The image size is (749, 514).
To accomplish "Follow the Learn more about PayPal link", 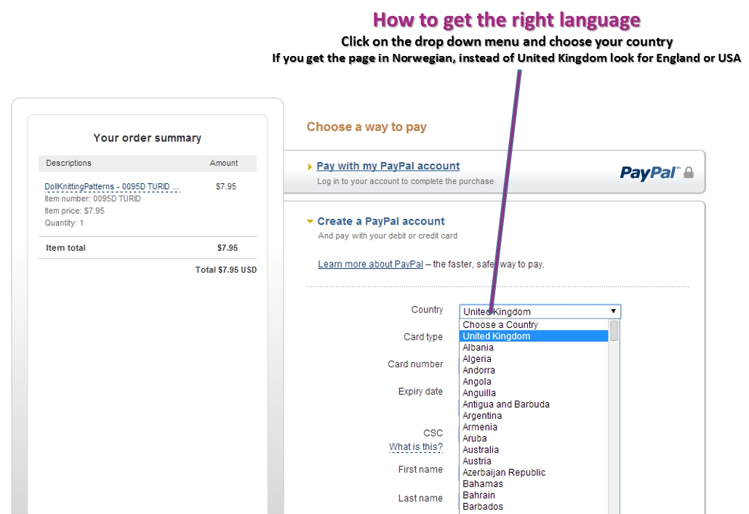I will (x=371, y=264).
